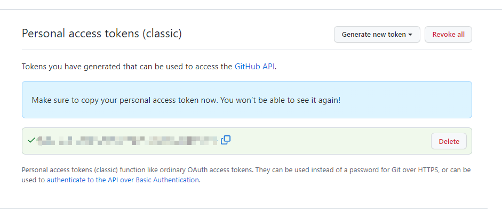The width and height of the screenshot is (502, 210).
Task: Open the Generate new token dropdown
Action: coord(377,35)
